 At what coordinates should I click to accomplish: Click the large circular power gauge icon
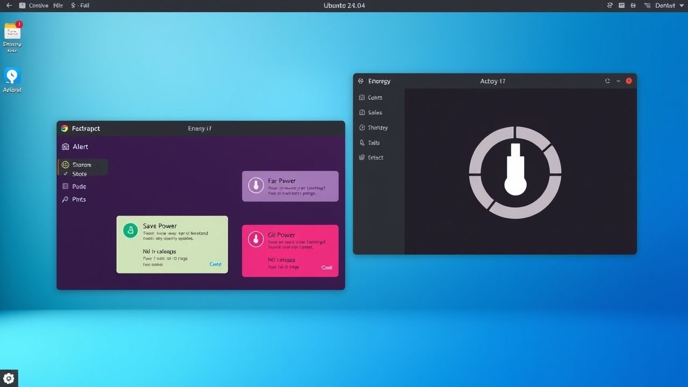tap(515, 173)
